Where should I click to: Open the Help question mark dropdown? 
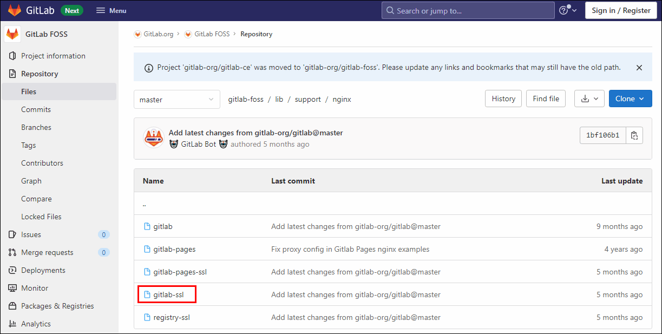tap(568, 10)
